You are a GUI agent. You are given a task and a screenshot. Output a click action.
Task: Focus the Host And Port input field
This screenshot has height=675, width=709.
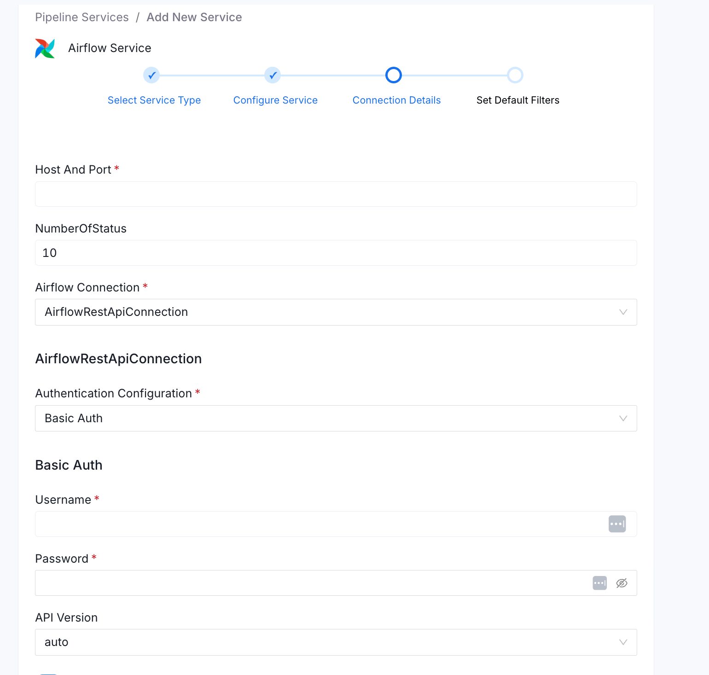(336, 194)
